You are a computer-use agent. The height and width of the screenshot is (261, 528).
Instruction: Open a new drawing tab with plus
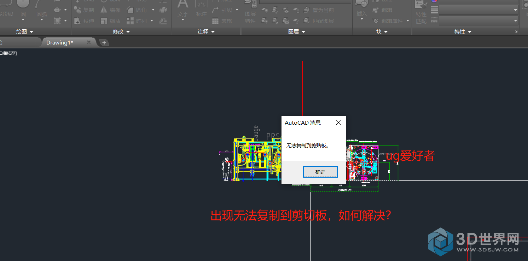pyautogui.click(x=104, y=43)
